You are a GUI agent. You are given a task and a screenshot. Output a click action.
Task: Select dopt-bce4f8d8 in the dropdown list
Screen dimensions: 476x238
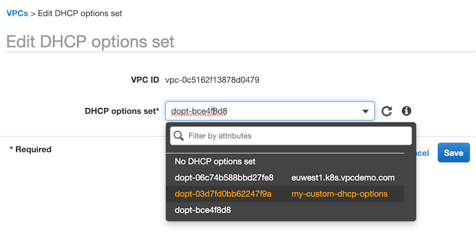[203, 210]
